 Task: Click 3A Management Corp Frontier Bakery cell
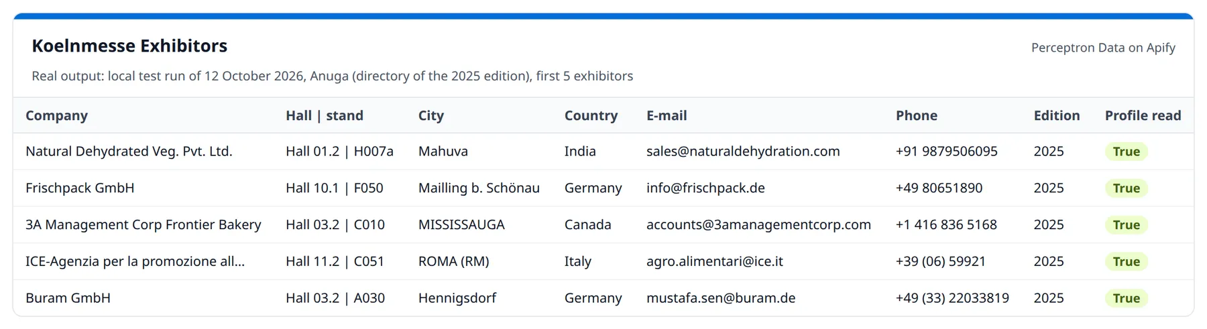point(143,225)
